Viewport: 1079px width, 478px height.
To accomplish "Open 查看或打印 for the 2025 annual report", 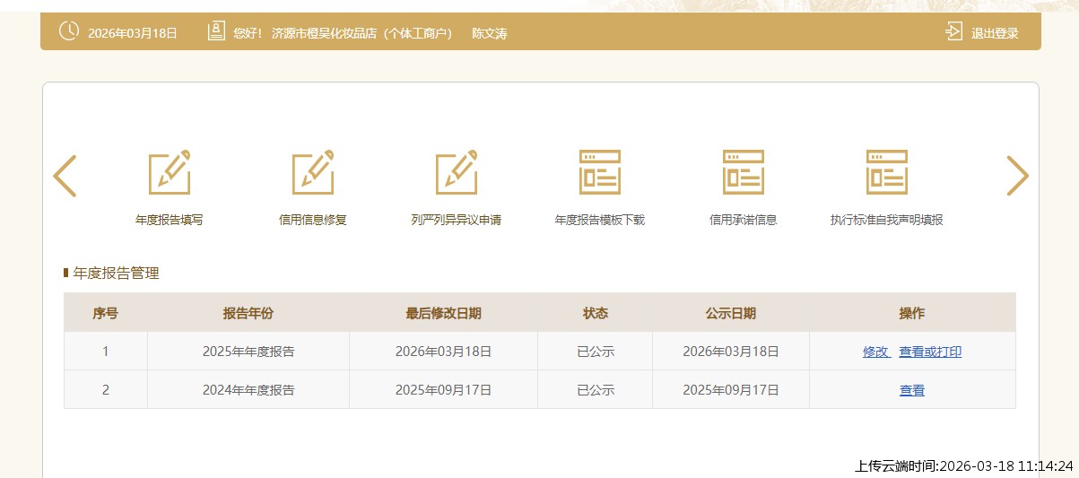I will tap(930, 352).
